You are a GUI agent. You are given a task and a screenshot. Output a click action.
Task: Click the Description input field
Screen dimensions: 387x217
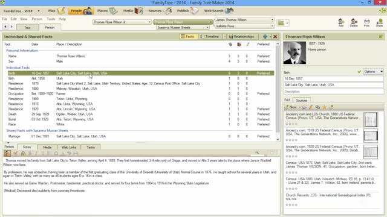(x=334, y=92)
